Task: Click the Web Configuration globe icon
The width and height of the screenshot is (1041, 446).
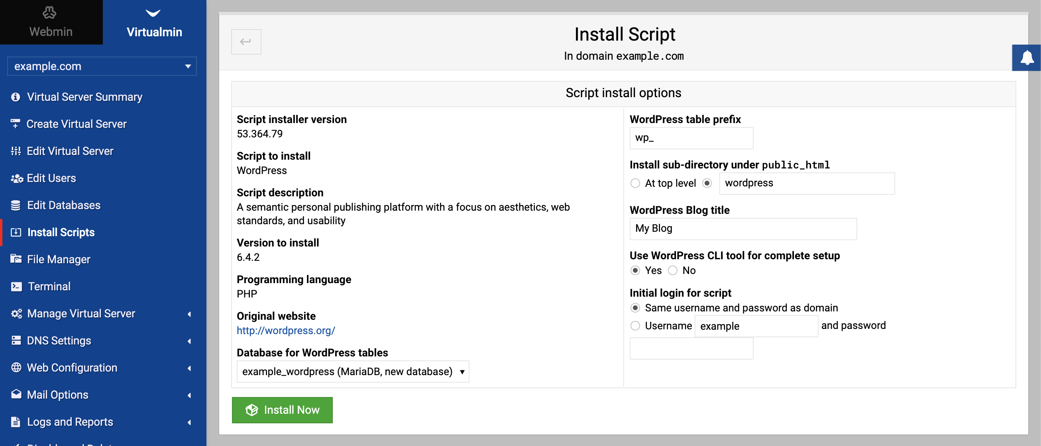Action: 16,367
